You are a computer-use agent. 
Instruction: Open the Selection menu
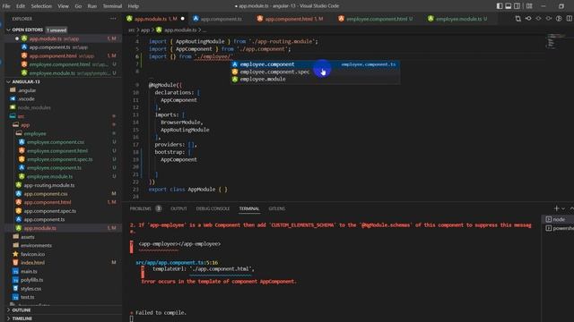click(41, 6)
